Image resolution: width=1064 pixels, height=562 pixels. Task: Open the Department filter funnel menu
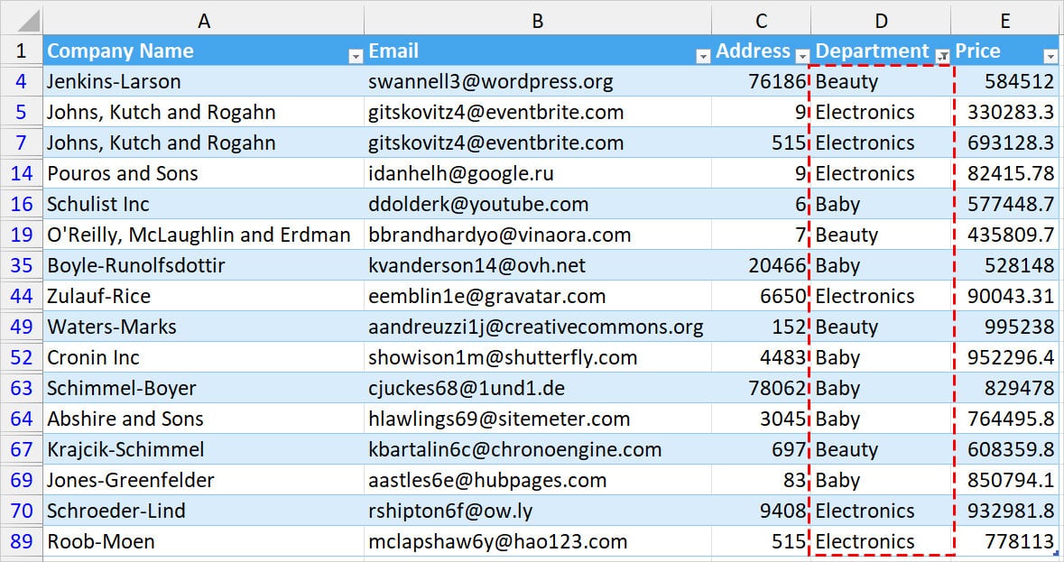coord(944,53)
